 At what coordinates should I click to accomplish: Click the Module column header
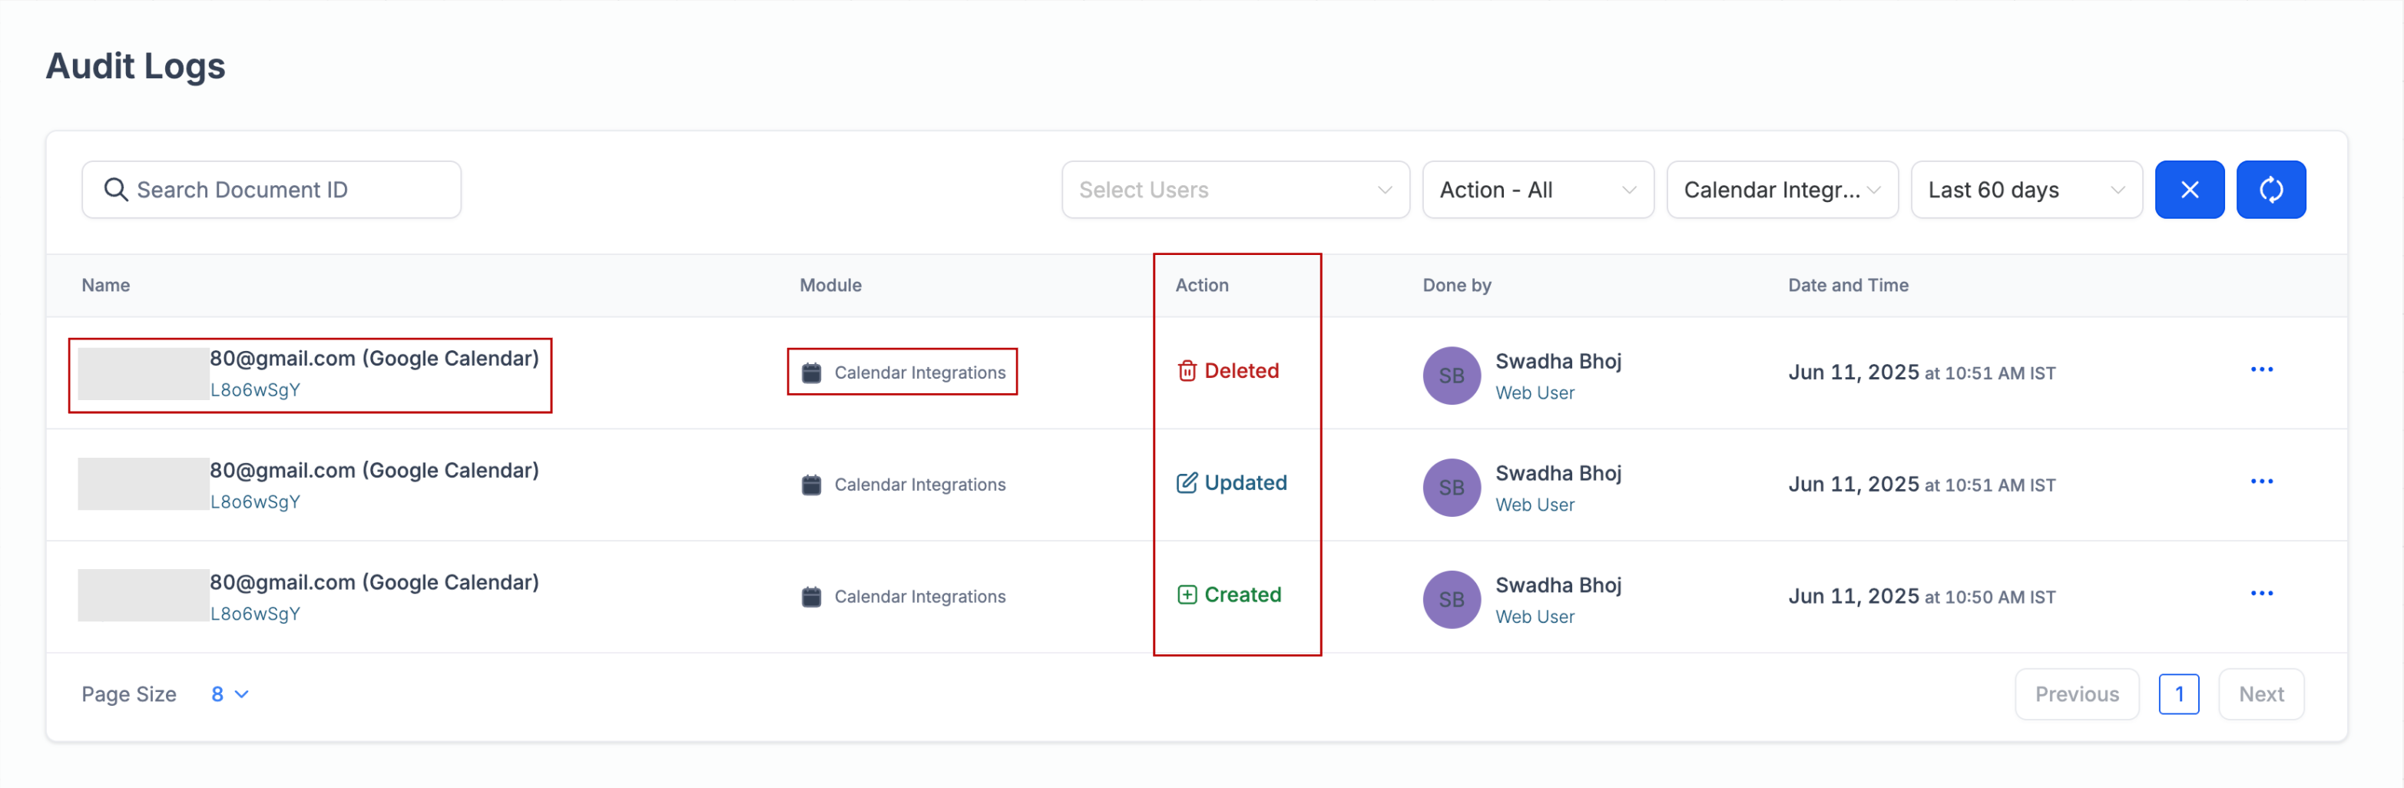click(x=829, y=285)
